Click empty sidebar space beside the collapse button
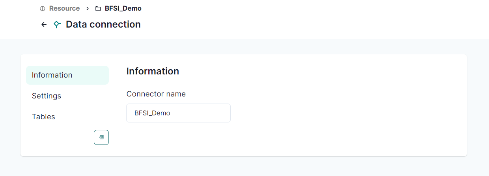The width and height of the screenshot is (489, 176). click(x=59, y=138)
